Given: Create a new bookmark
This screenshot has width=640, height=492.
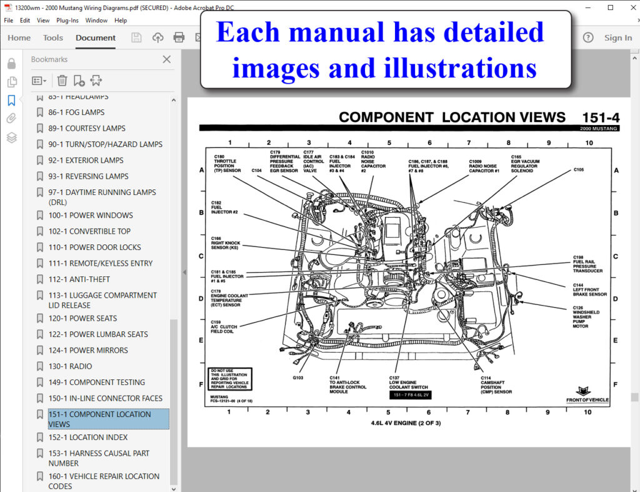Looking at the screenshot, I should 78,80.
